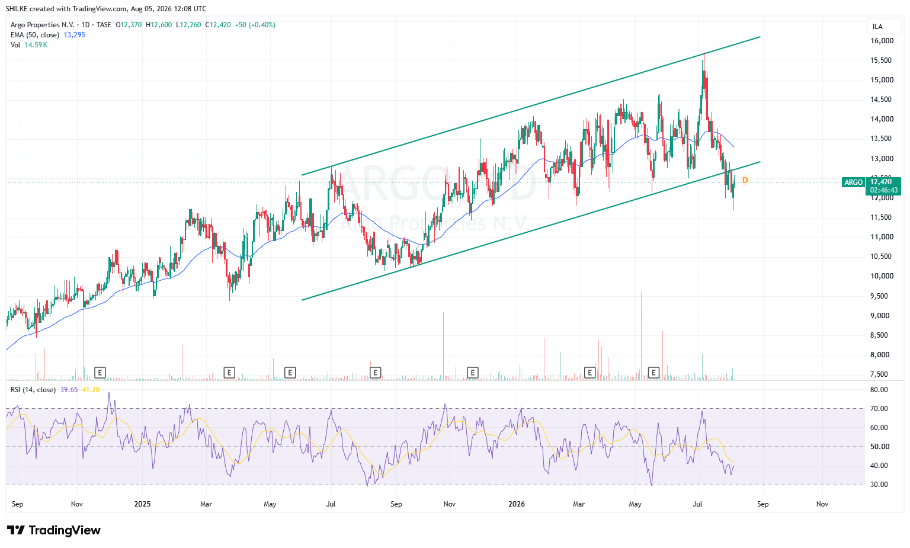This screenshot has width=910, height=548.
Task: Open the second E earnings marker from left
Action: pos(229,373)
